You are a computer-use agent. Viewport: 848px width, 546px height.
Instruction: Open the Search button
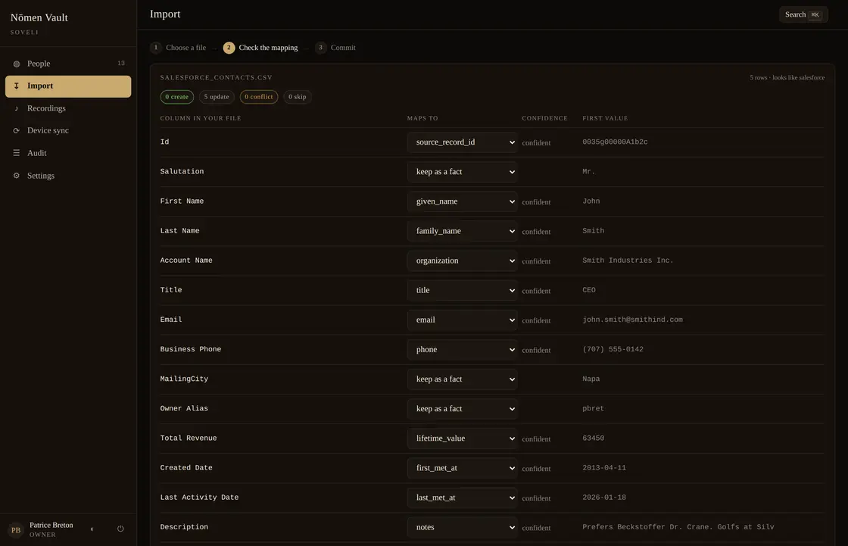click(x=803, y=14)
